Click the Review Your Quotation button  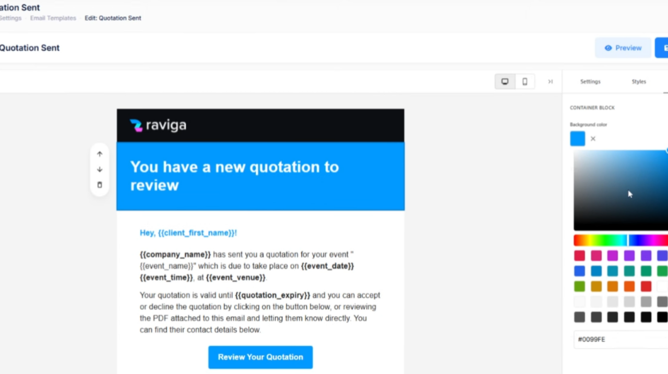[260, 357]
